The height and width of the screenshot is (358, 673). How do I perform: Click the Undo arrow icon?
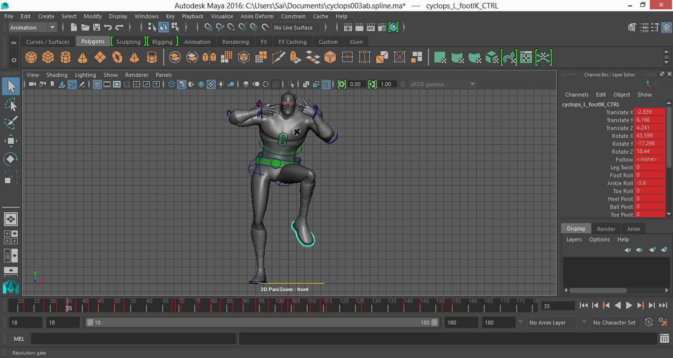pos(108,28)
